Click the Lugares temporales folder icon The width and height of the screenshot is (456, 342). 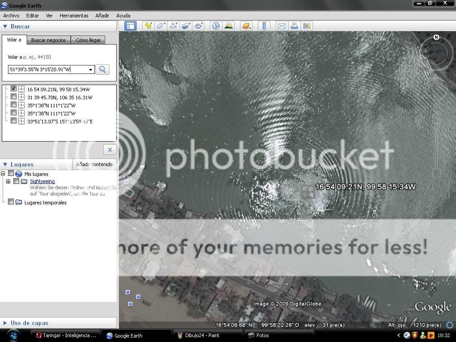(x=19, y=202)
